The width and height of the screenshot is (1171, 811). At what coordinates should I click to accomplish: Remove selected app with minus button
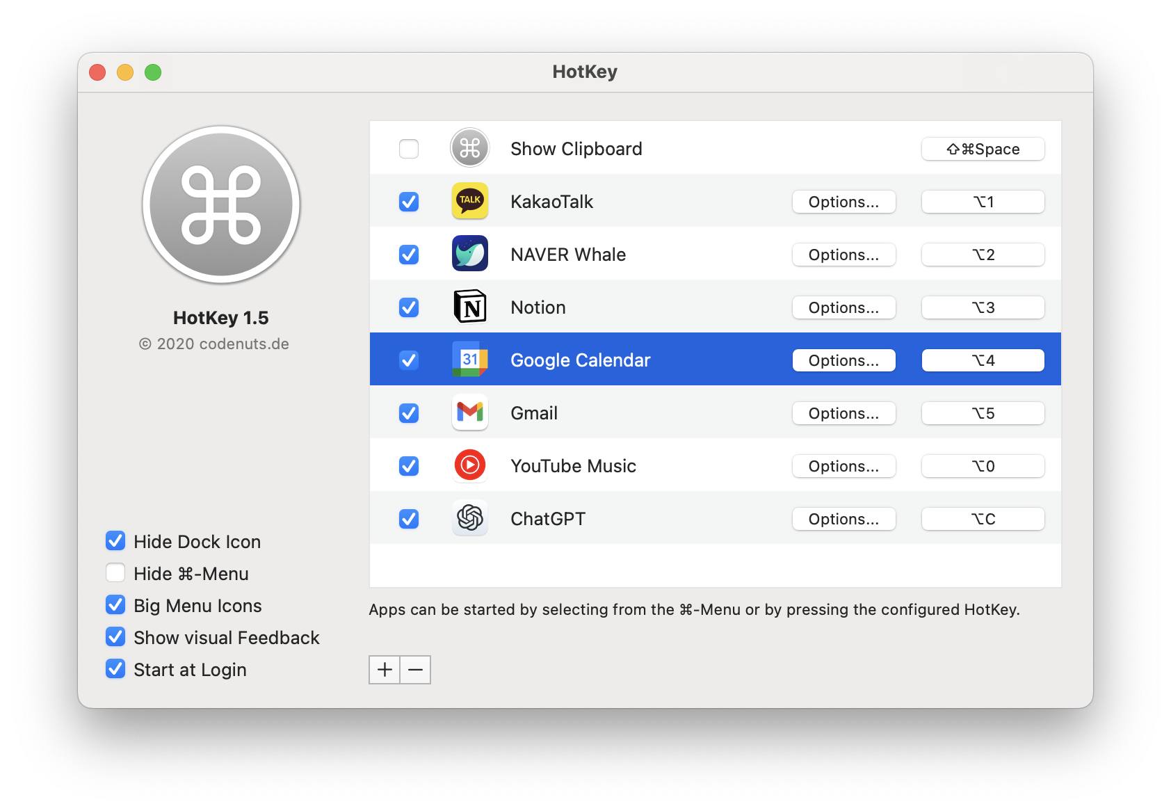tap(416, 670)
